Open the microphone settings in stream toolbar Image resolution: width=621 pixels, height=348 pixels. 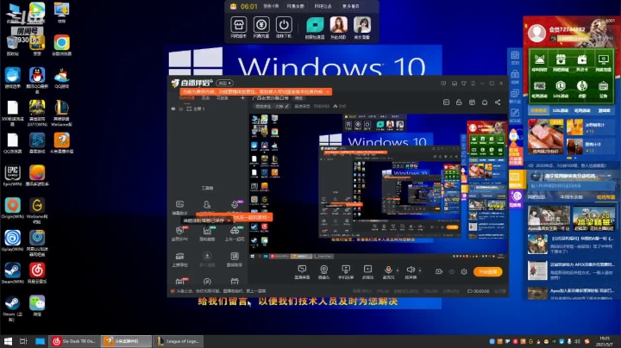[x=388, y=270]
